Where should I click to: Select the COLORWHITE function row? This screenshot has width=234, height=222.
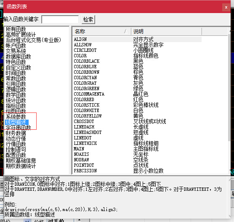137,110
